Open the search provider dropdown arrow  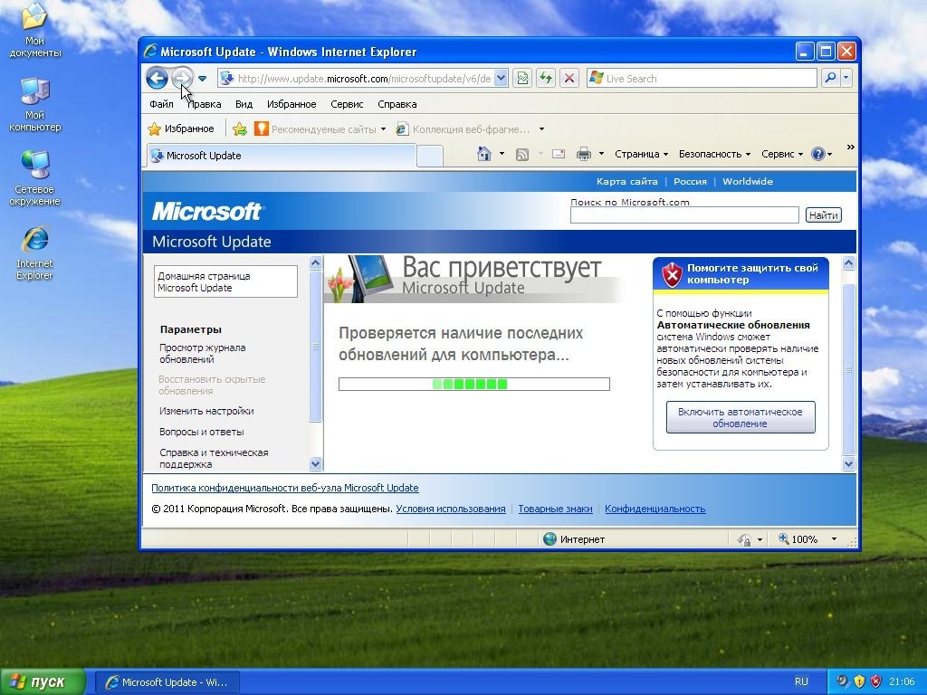tap(846, 78)
